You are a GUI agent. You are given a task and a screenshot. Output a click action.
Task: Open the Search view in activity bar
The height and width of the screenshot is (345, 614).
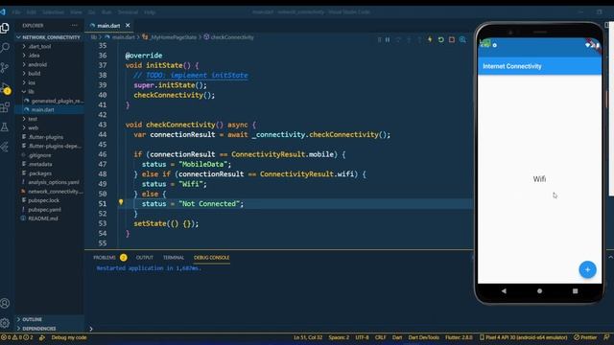(5, 48)
